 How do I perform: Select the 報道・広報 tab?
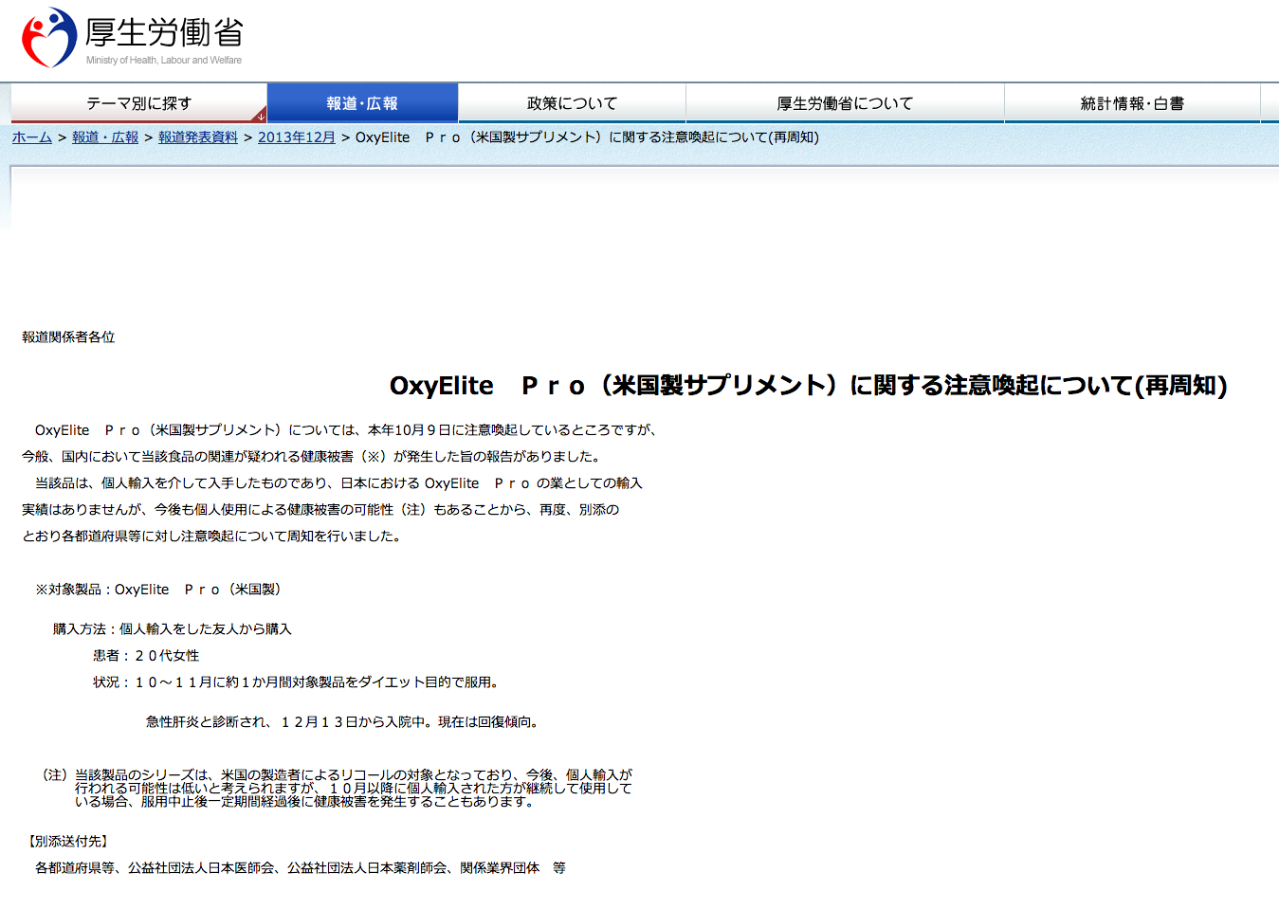tap(362, 103)
